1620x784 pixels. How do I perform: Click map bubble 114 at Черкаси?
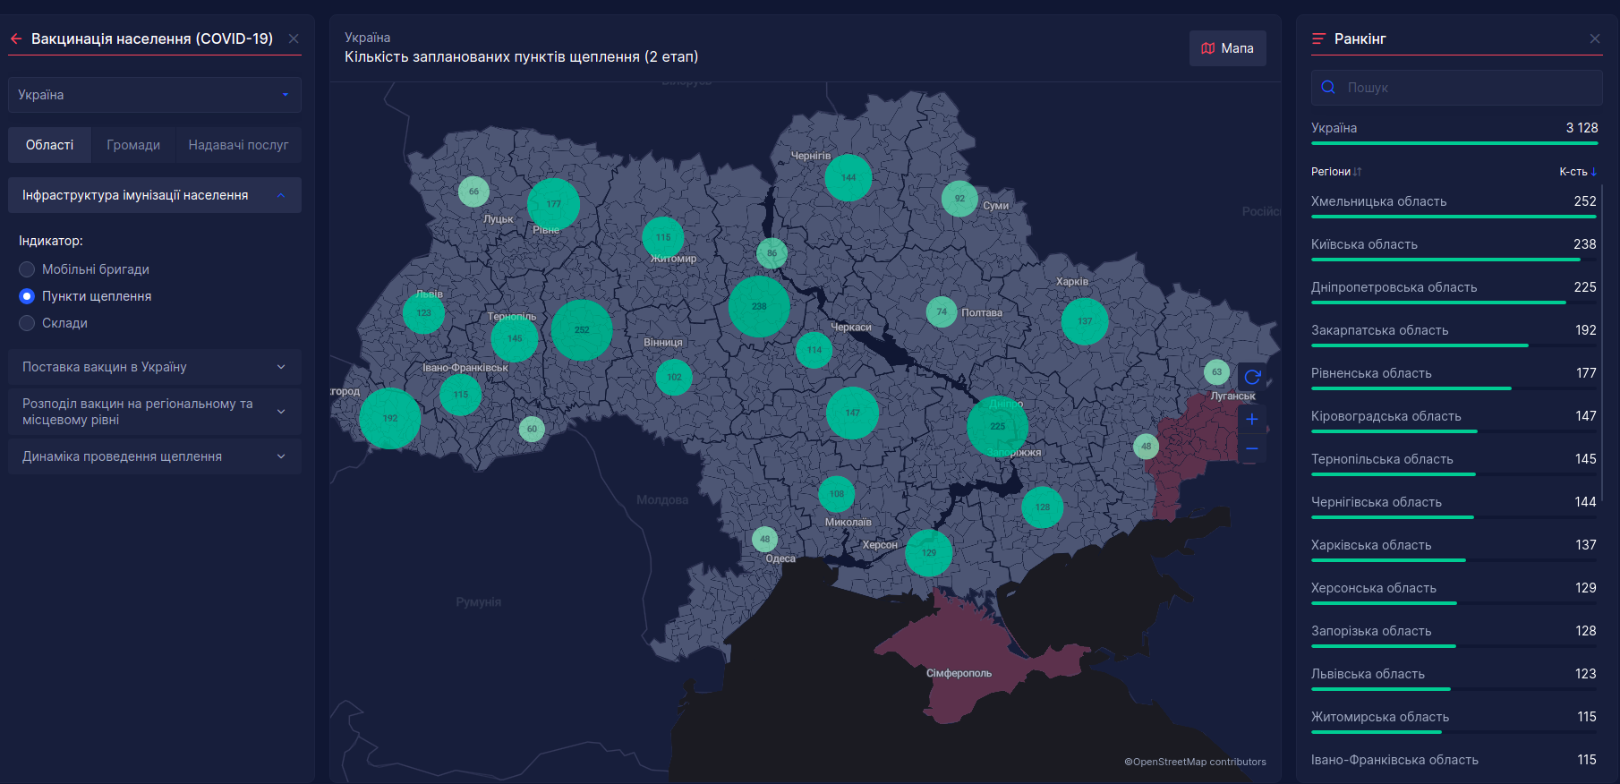(x=814, y=350)
